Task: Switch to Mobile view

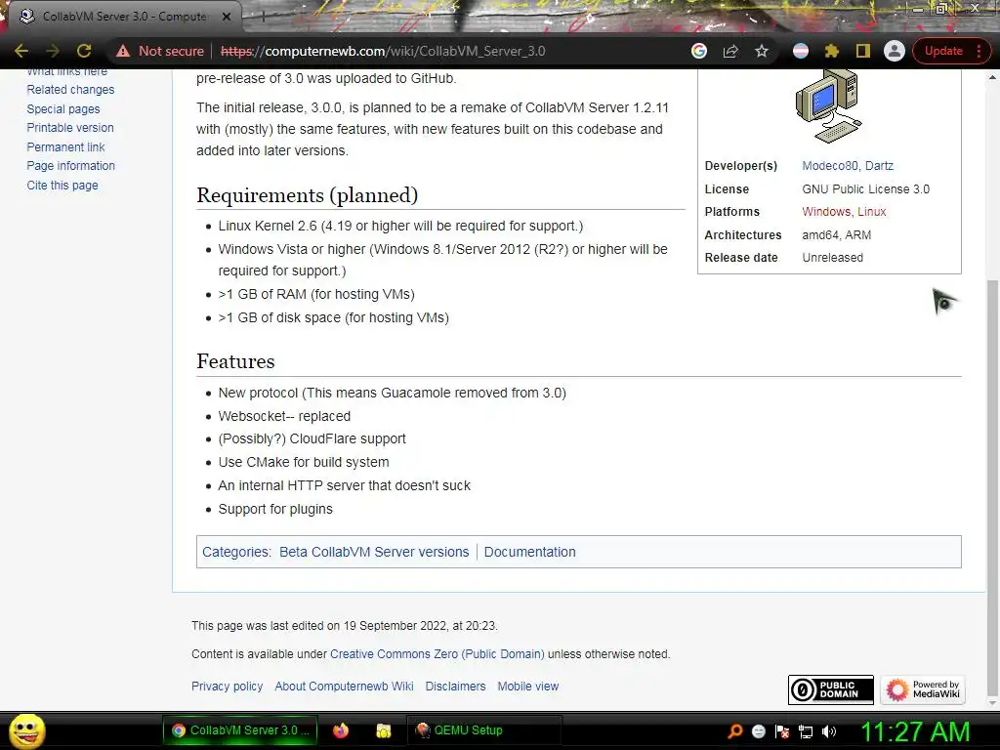Action: (x=528, y=687)
